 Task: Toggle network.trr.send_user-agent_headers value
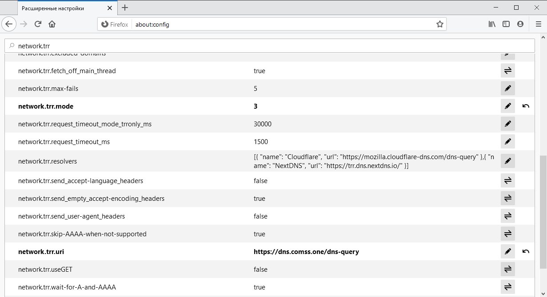507,216
